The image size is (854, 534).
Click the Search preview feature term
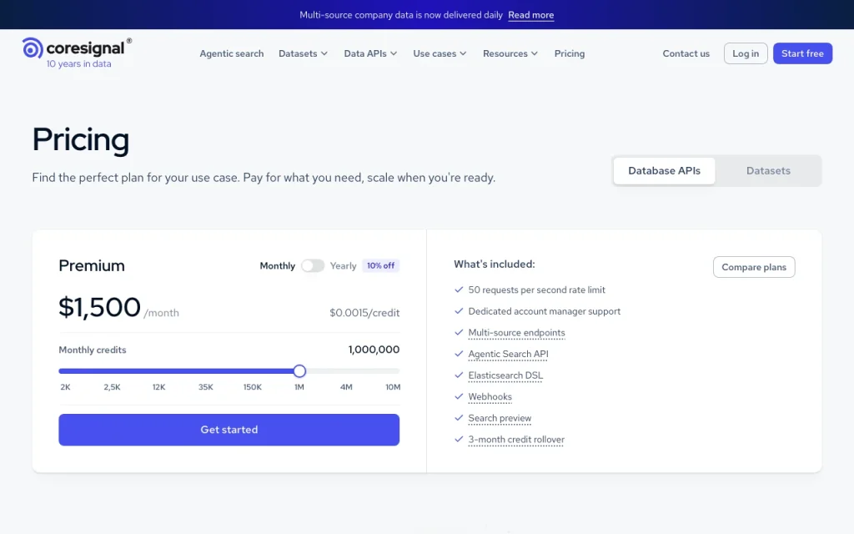tap(500, 418)
